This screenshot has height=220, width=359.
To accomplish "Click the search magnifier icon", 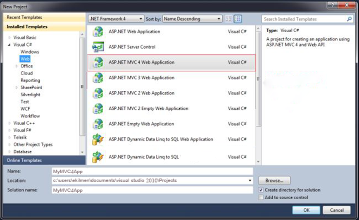I will tap(349, 19).
